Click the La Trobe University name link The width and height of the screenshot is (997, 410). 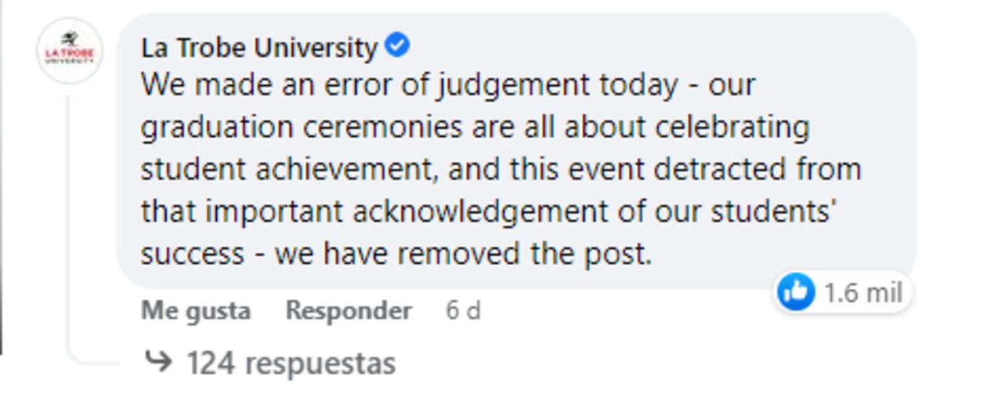(x=259, y=48)
